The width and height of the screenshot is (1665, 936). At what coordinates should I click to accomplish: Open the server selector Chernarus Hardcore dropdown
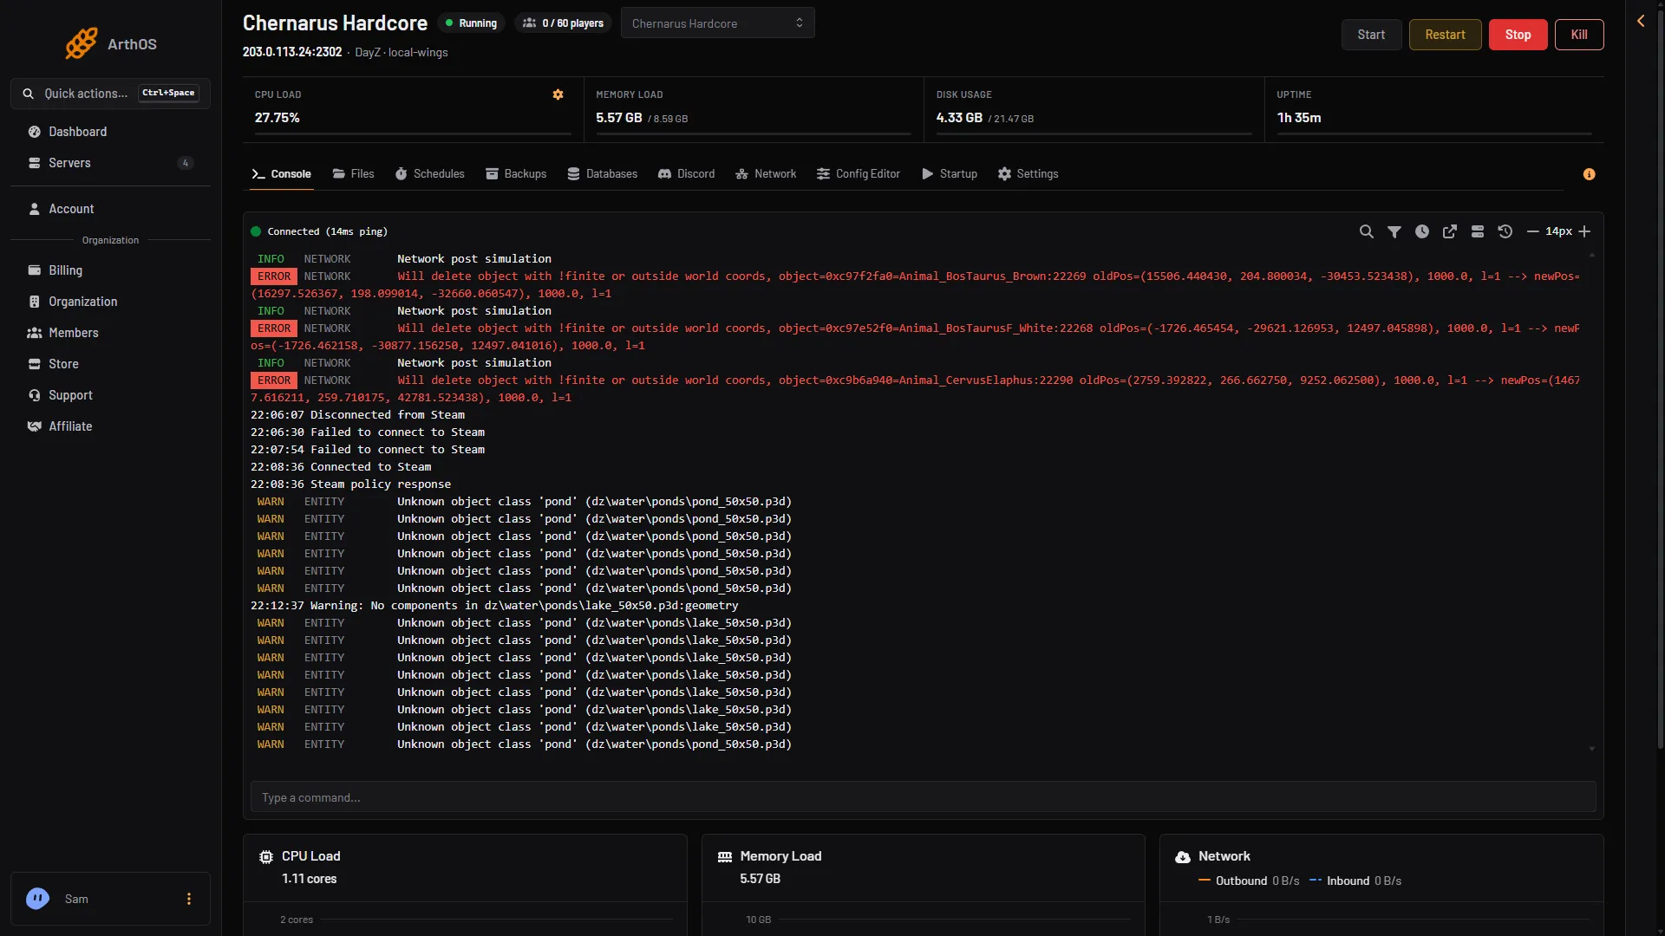coord(717,23)
